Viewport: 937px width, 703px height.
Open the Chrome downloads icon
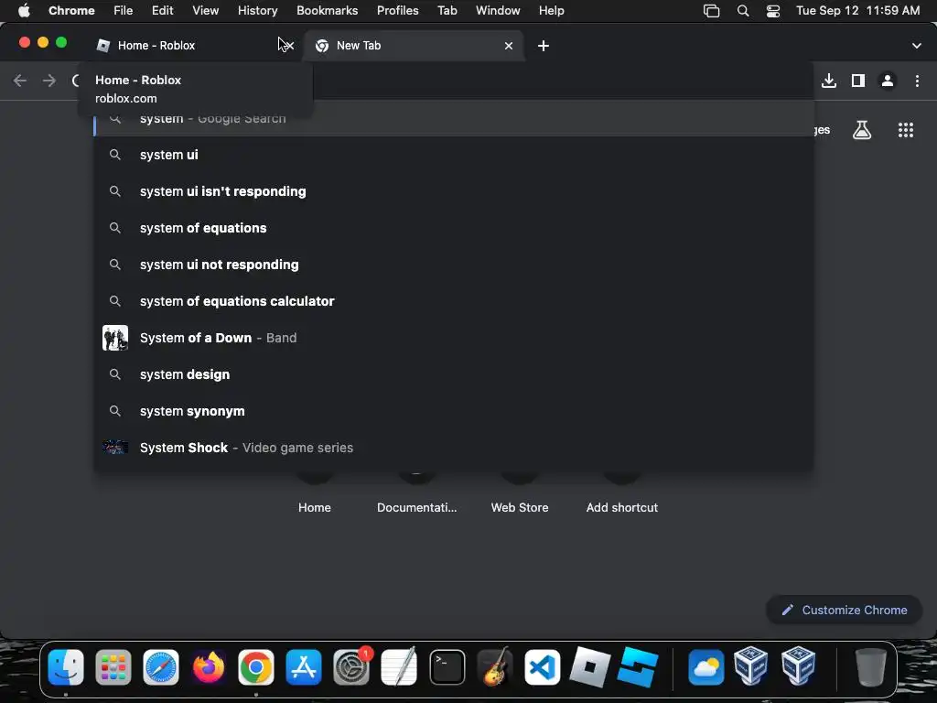click(828, 81)
